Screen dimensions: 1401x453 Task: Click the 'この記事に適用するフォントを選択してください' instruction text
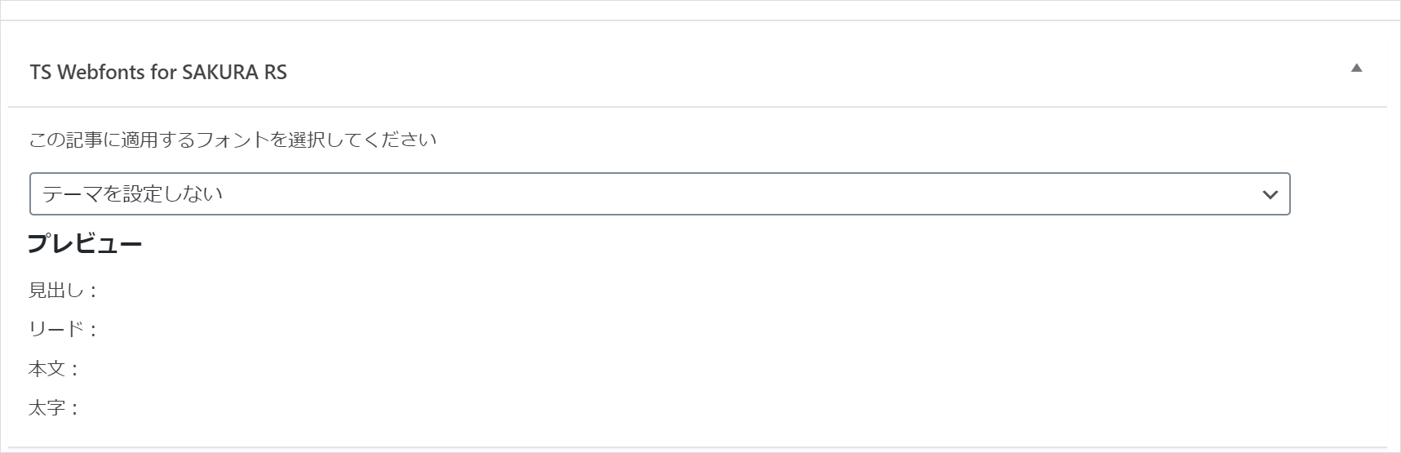coord(233,140)
